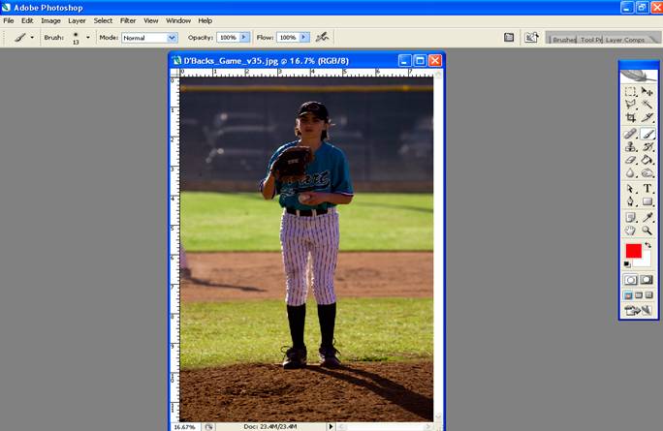
Task: Select Full Screen mode with menu bar
Action: coord(639,295)
